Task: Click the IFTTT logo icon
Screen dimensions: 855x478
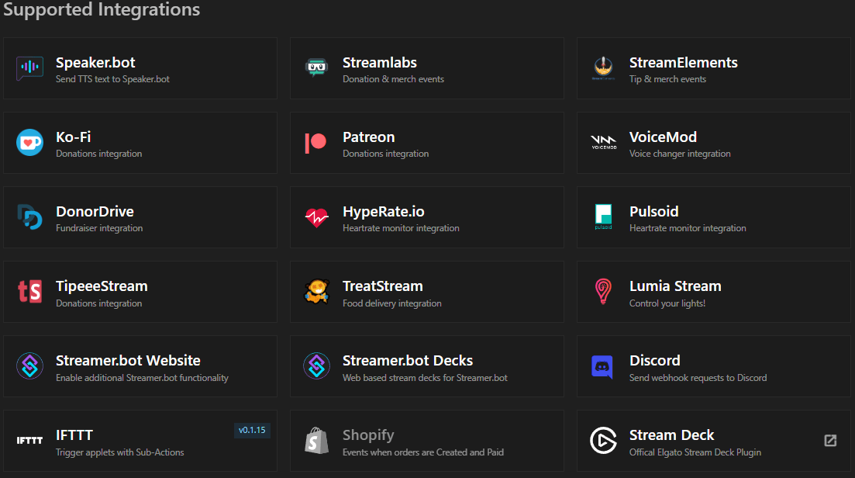Action: pos(29,440)
